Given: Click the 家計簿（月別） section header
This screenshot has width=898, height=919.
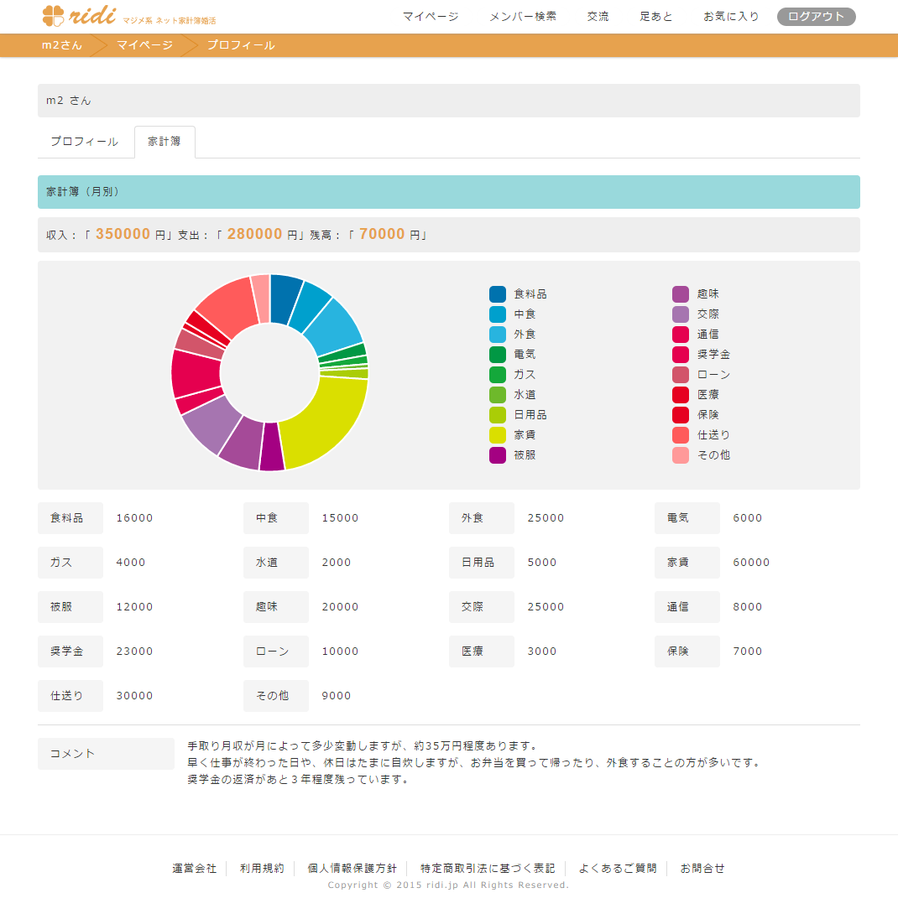Looking at the screenshot, I should [449, 192].
